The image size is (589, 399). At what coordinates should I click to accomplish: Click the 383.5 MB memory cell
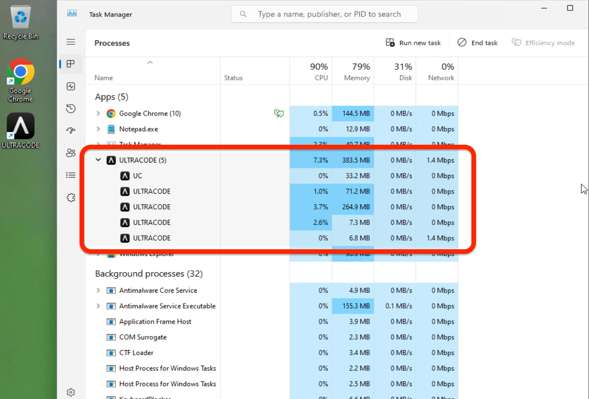pos(353,160)
